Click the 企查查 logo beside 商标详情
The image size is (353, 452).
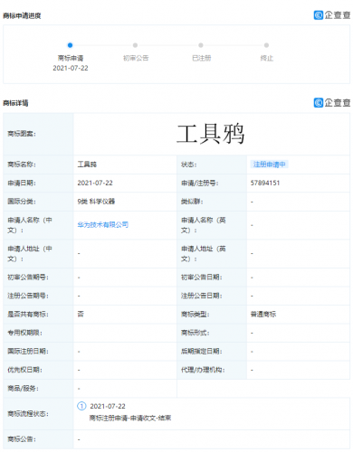click(332, 102)
